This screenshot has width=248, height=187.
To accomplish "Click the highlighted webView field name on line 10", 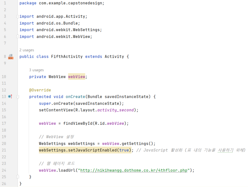I will [x=77, y=77].
